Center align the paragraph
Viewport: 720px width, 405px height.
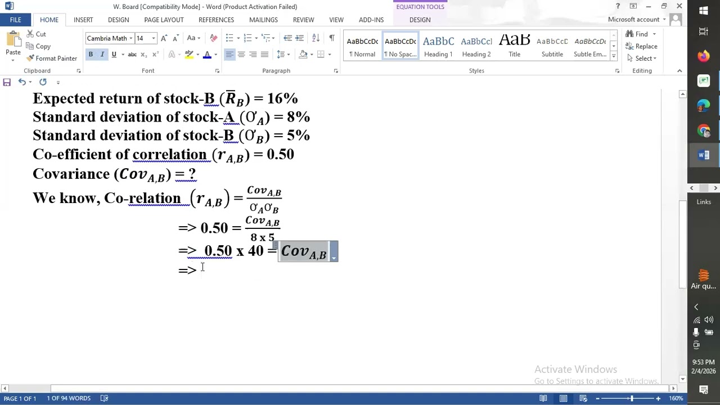(x=241, y=55)
